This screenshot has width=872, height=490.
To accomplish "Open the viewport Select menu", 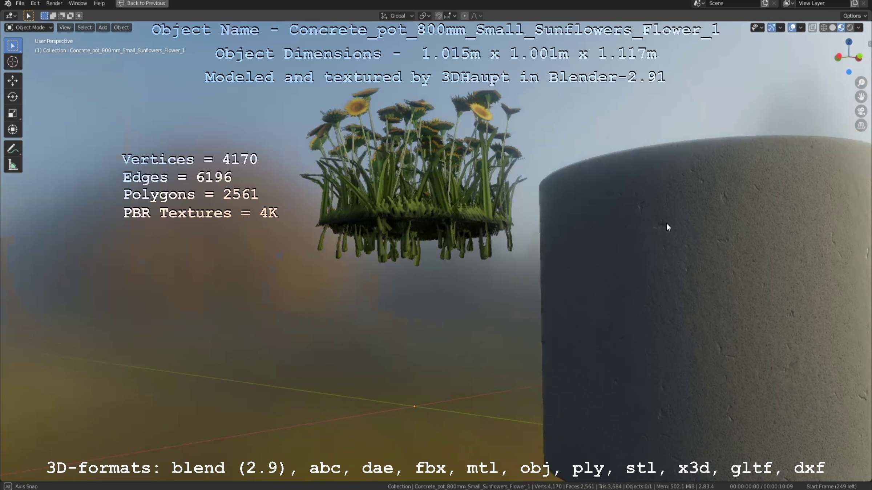I will pos(85,28).
